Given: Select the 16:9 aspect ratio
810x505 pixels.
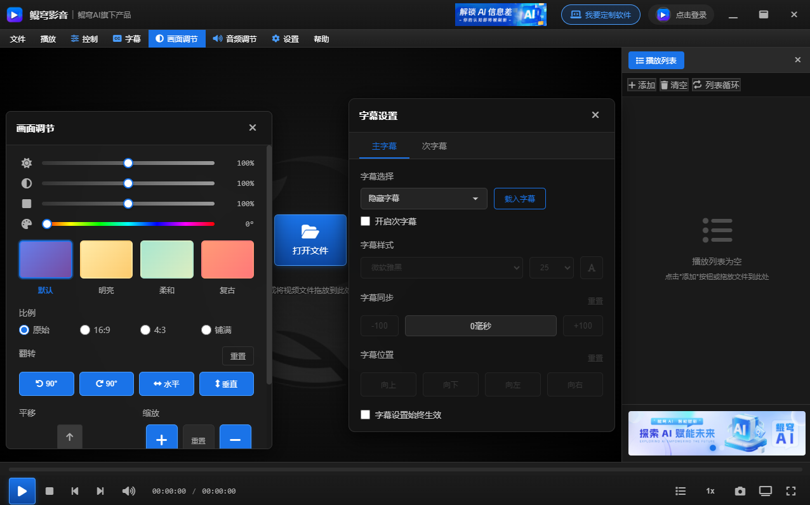Looking at the screenshot, I should point(84,329).
